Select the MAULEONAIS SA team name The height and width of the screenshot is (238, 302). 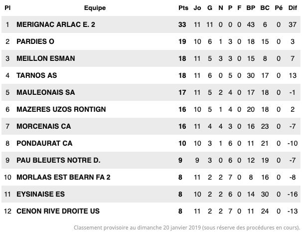[46, 92]
